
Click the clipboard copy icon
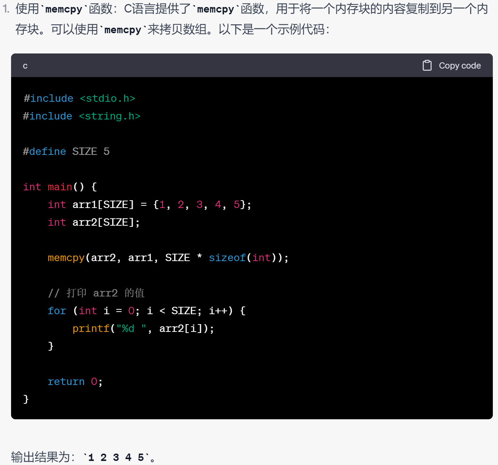(x=427, y=66)
